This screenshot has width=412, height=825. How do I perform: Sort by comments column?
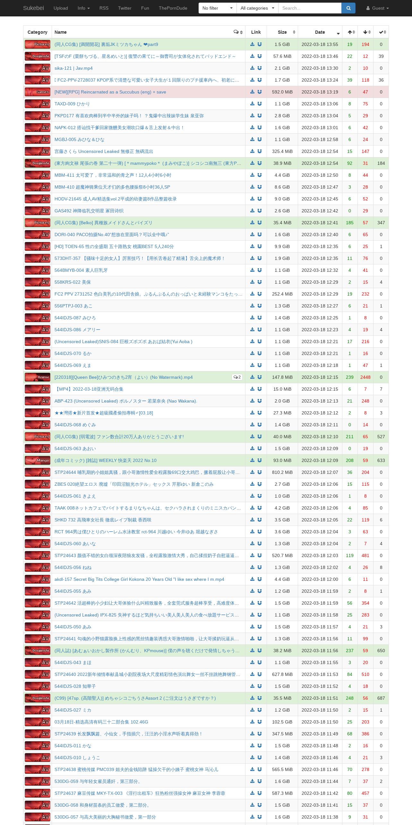tap(238, 32)
